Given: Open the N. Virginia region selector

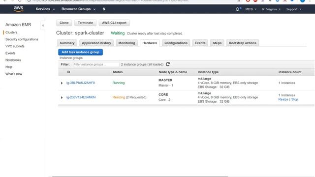Looking at the screenshot, I should click(271, 9).
